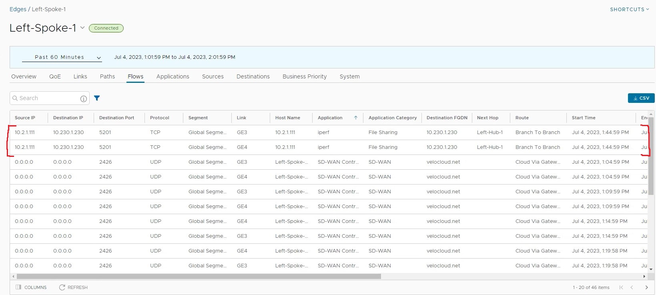
Task: Switch to the Overview tab
Action: pos(24,76)
